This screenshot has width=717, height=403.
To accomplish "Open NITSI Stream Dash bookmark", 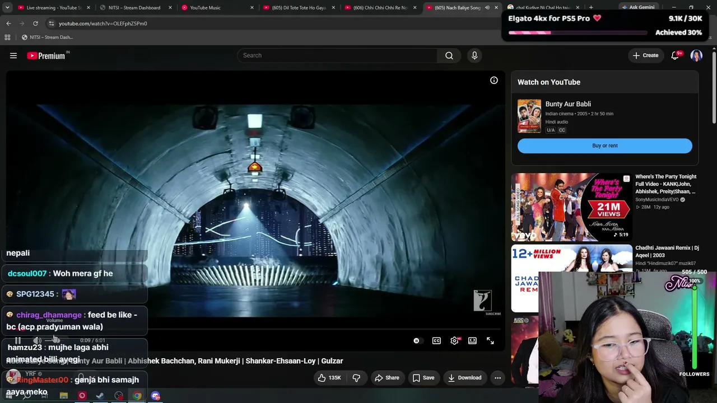I will pos(47,38).
